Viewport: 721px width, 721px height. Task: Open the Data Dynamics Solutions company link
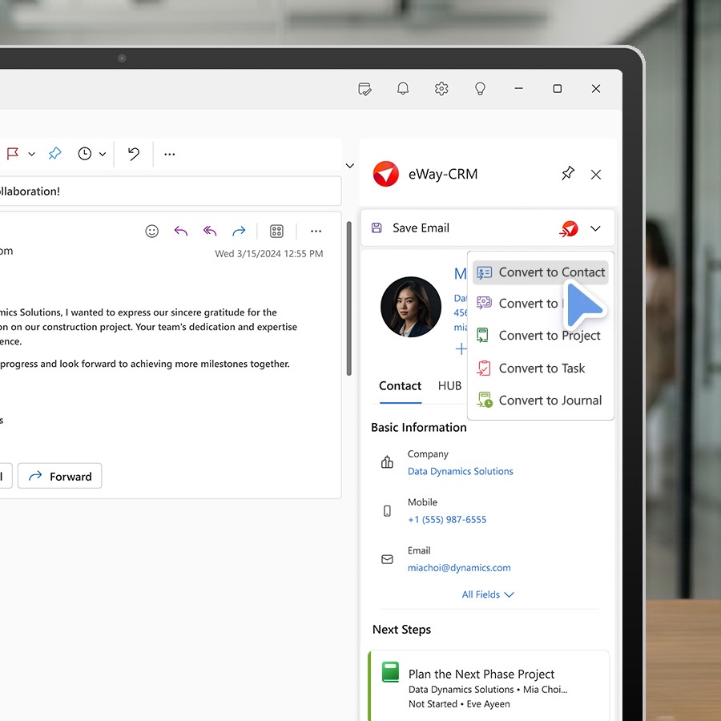click(x=461, y=471)
